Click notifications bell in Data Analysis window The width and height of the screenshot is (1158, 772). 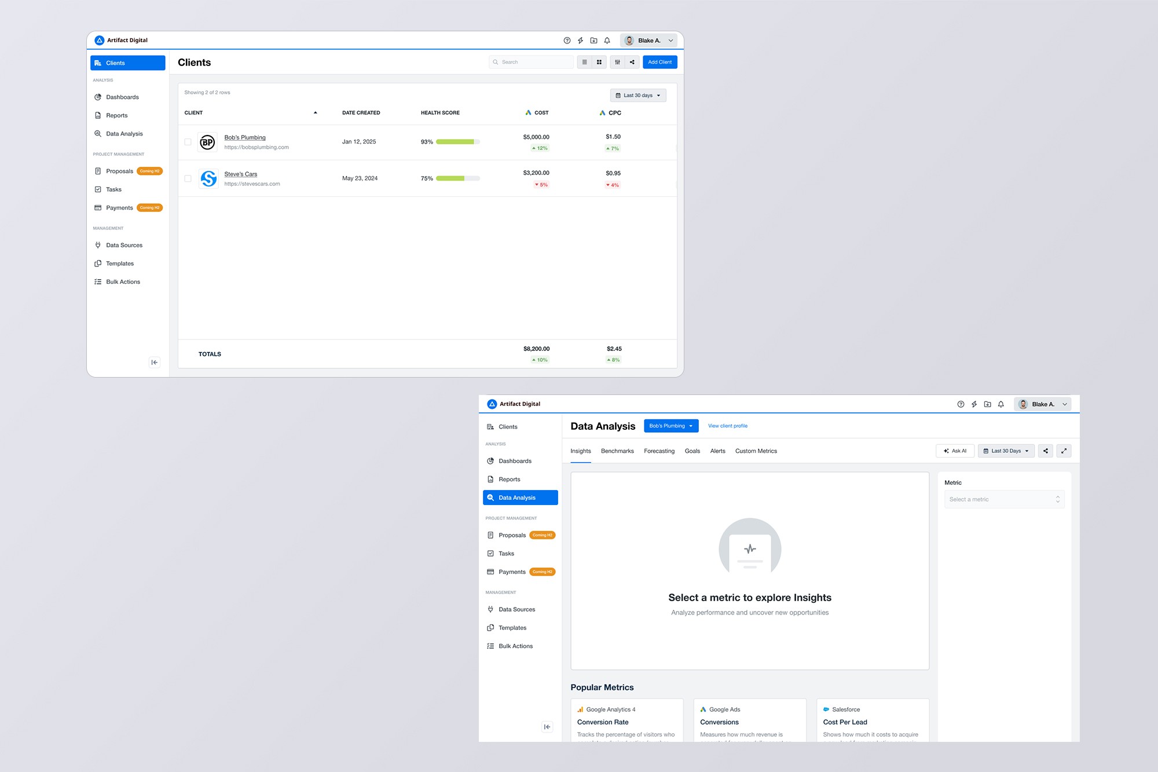coord(1001,404)
